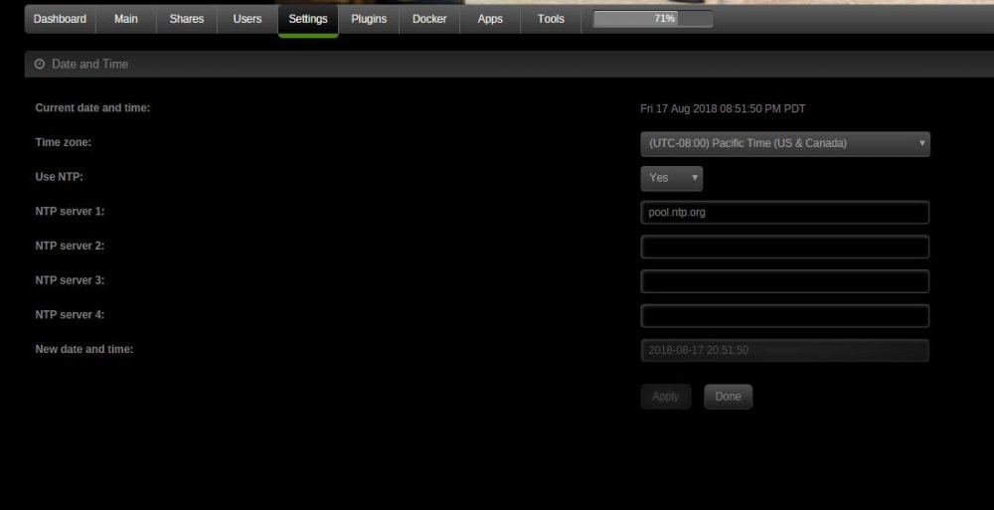The width and height of the screenshot is (994, 510).
Task: Click the 'NTP server 2:' label
Action: coord(70,246)
